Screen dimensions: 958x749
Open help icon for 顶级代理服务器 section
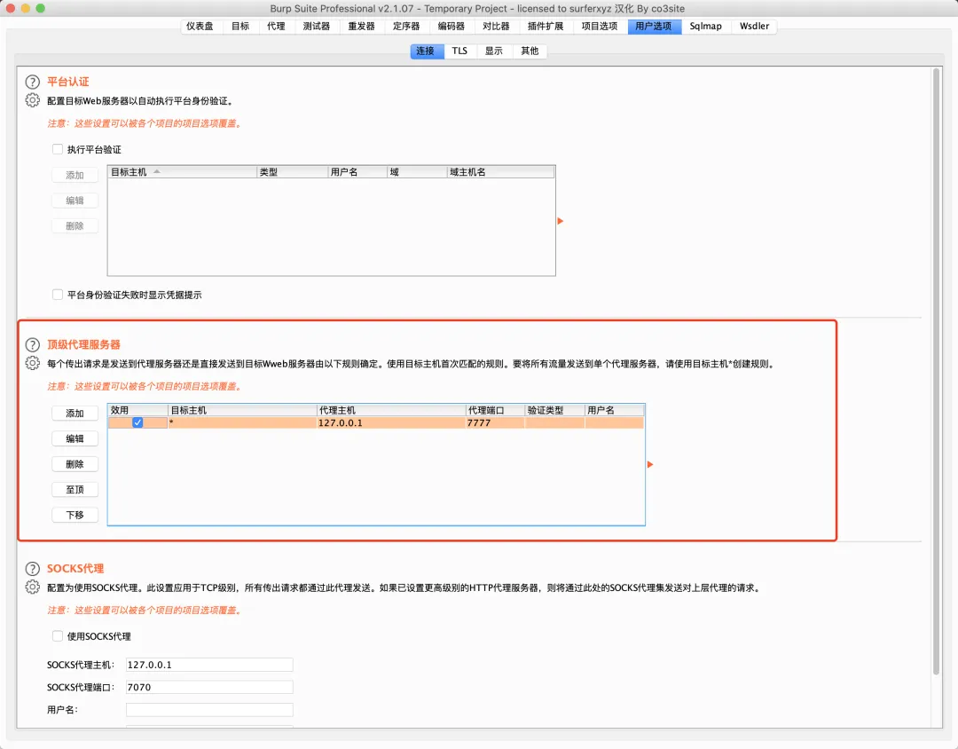(x=33, y=345)
